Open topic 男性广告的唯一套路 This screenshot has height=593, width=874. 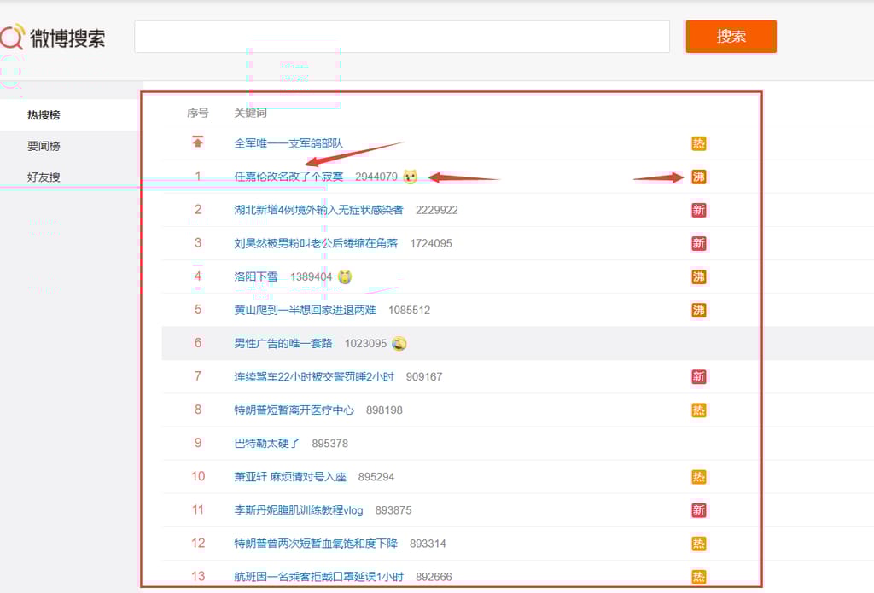tap(283, 343)
